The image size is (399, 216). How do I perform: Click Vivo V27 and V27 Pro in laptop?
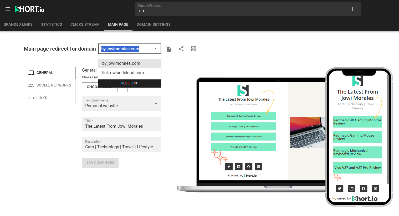click(244, 147)
